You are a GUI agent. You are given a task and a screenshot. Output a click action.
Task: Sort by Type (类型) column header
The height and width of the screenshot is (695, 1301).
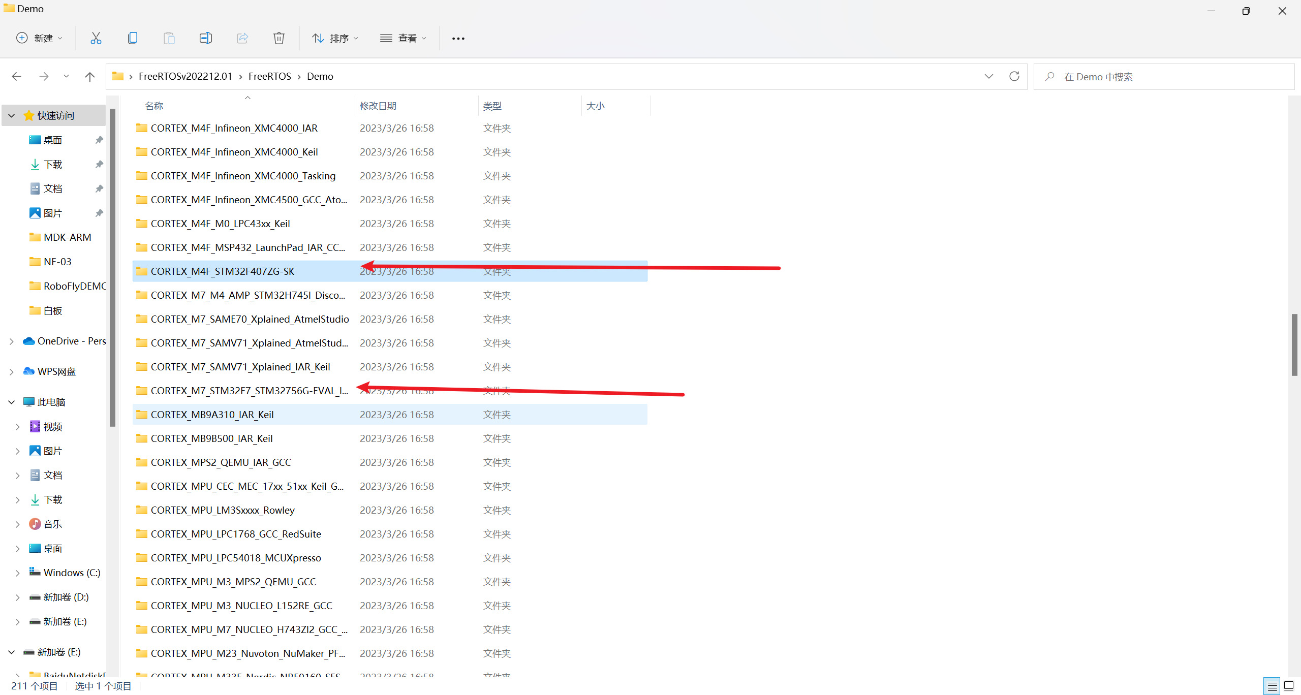pyautogui.click(x=530, y=106)
